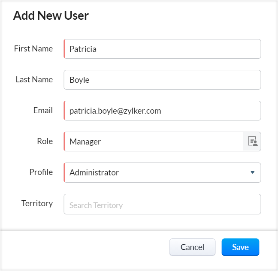Save the new user
The width and height of the screenshot is (278, 271).
(240, 247)
